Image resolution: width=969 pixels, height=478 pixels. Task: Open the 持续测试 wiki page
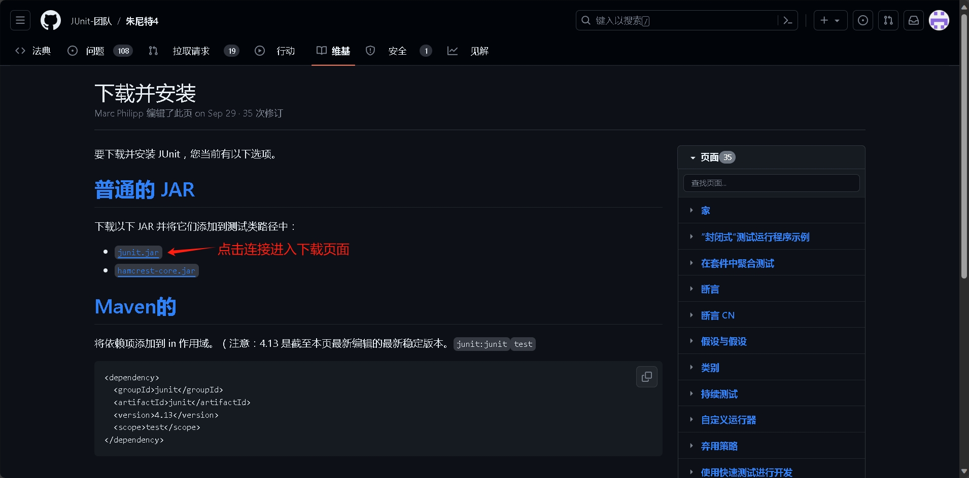[719, 394]
